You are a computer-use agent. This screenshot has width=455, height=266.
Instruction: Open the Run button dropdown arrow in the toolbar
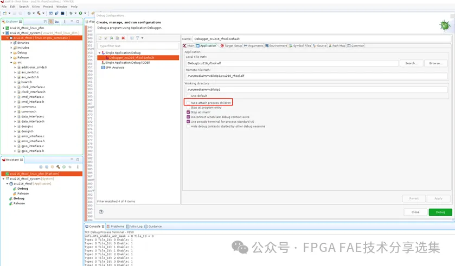coord(85,13)
